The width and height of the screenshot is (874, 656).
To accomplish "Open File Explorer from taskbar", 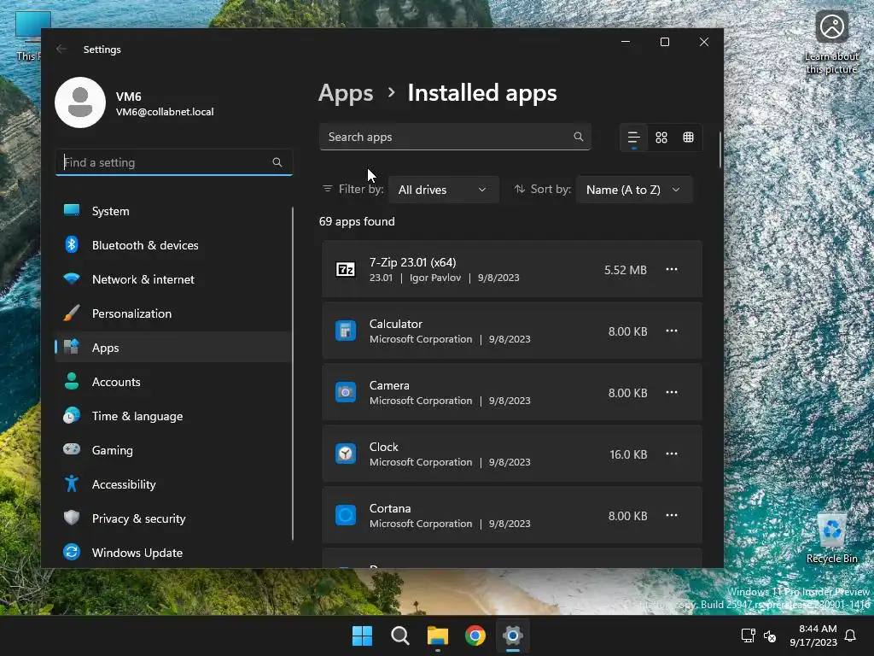I will click(438, 635).
